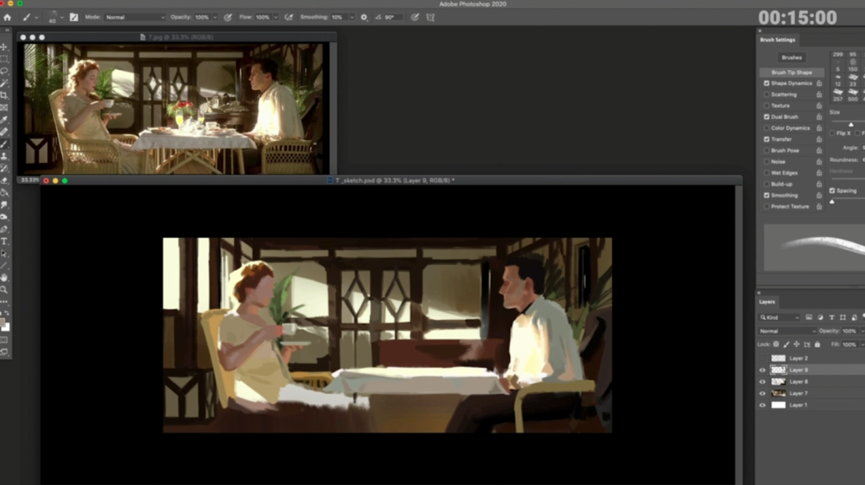
Task: Toggle the Wet Edges checkbox
Action: click(x=767, y=173)
